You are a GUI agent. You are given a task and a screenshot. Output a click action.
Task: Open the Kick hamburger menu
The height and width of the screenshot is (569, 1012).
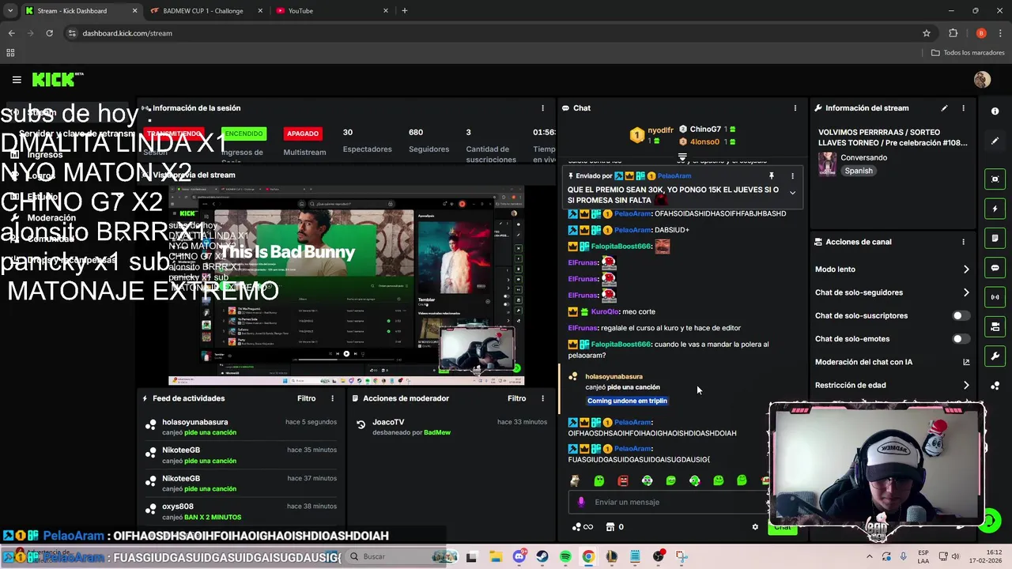pyautogui.click(x=17, y=80)
